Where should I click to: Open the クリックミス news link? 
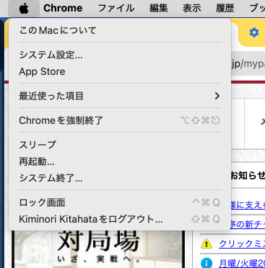pos(242,244)
